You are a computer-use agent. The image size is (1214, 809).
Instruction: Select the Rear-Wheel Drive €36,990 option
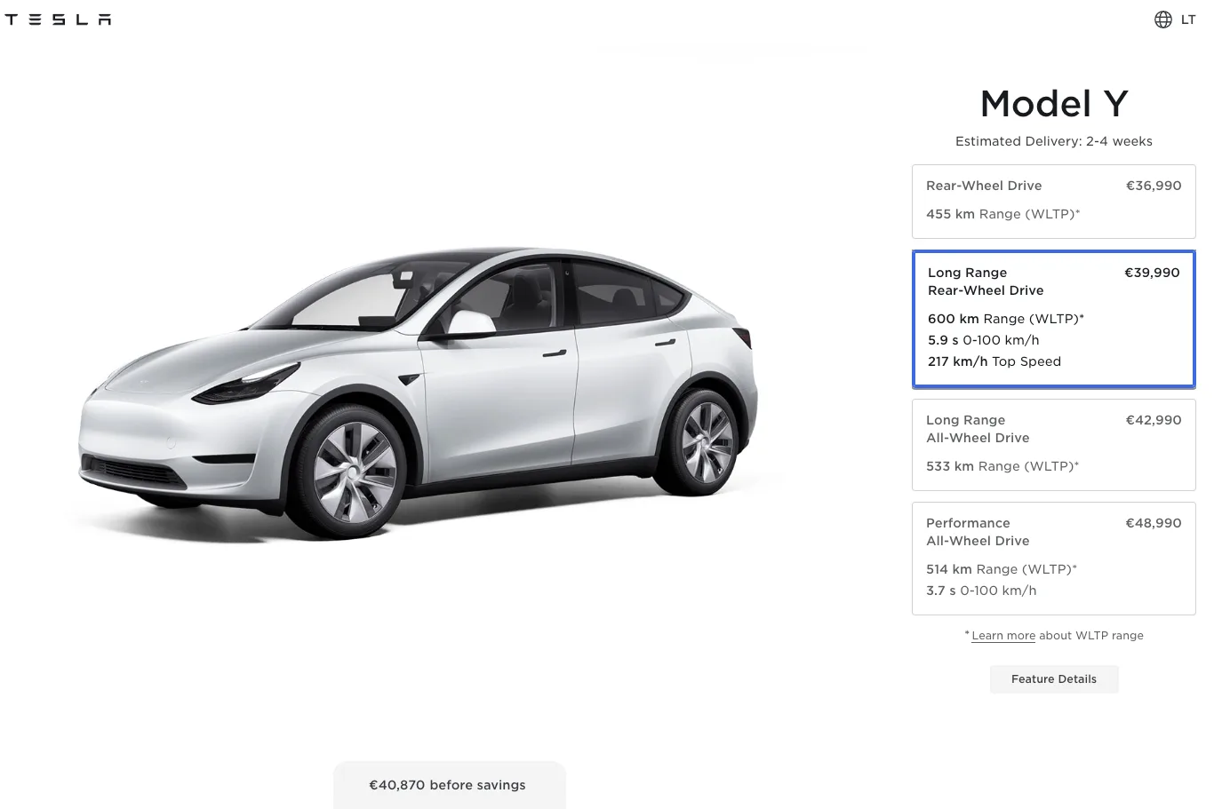(1053, 201)
